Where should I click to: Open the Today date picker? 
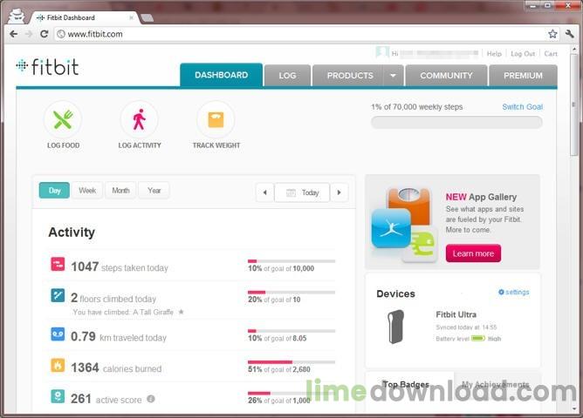(x=302, y=192)
